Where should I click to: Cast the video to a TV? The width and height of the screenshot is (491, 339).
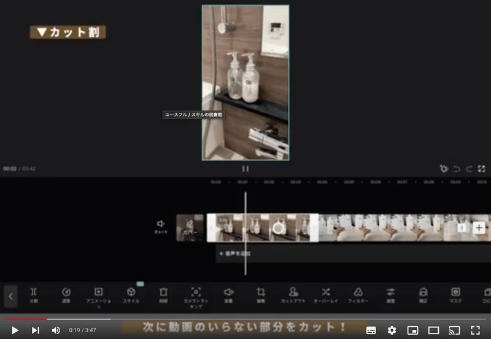coord(454,330)
